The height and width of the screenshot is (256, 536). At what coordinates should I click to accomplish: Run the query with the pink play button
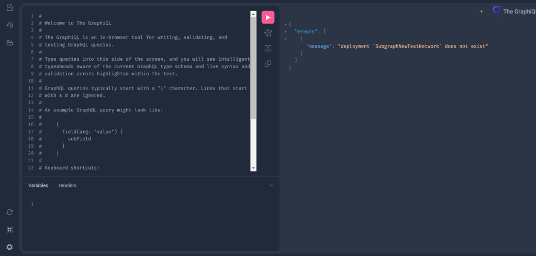[268, 17]
